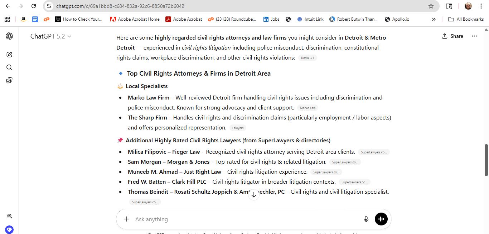This screenshot has width=489, height=234.
Task: Open the conversation options ellipsis menu
Action: coord(474,36)
